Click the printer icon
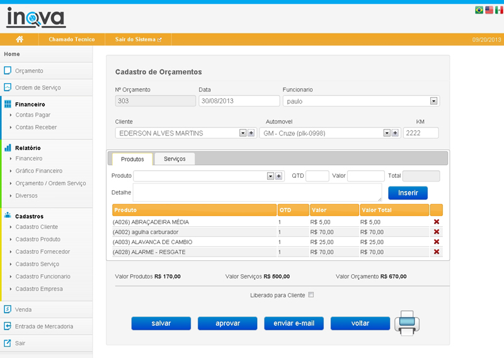The image size is (504, 358). (407, 322)
